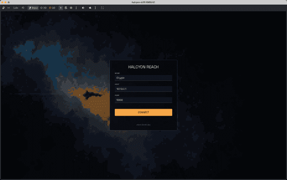The image size is (287, 180).
Task: Focus the HOST field showing 127.0.0.1
Action: 143,89
